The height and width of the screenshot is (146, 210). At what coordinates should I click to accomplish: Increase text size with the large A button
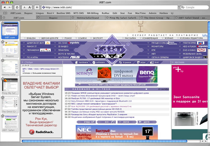pyautogui.click(x=30, y=7)
